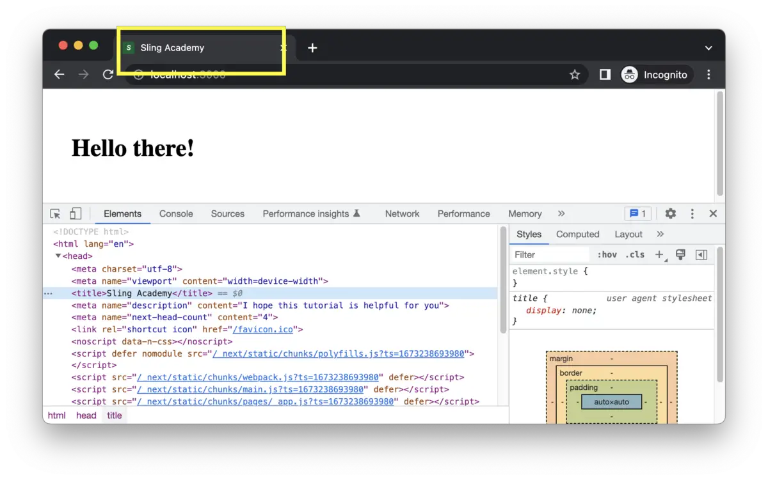Close the DevTools panel

713,213
